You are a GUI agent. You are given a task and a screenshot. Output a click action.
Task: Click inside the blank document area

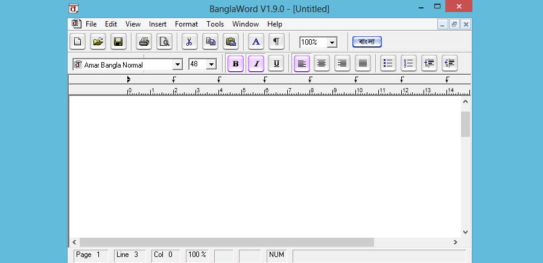point(265,166)
